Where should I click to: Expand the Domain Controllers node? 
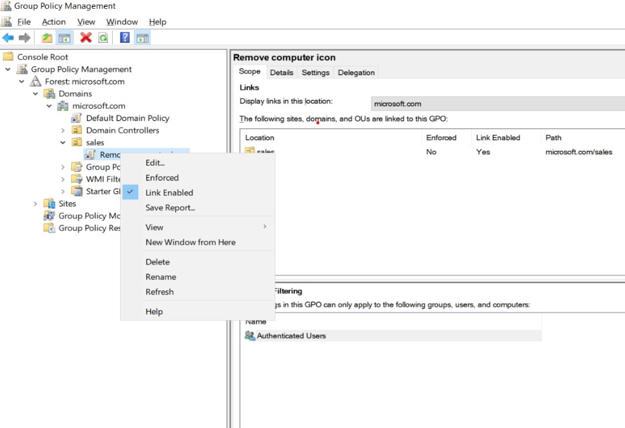pos(62,130)
